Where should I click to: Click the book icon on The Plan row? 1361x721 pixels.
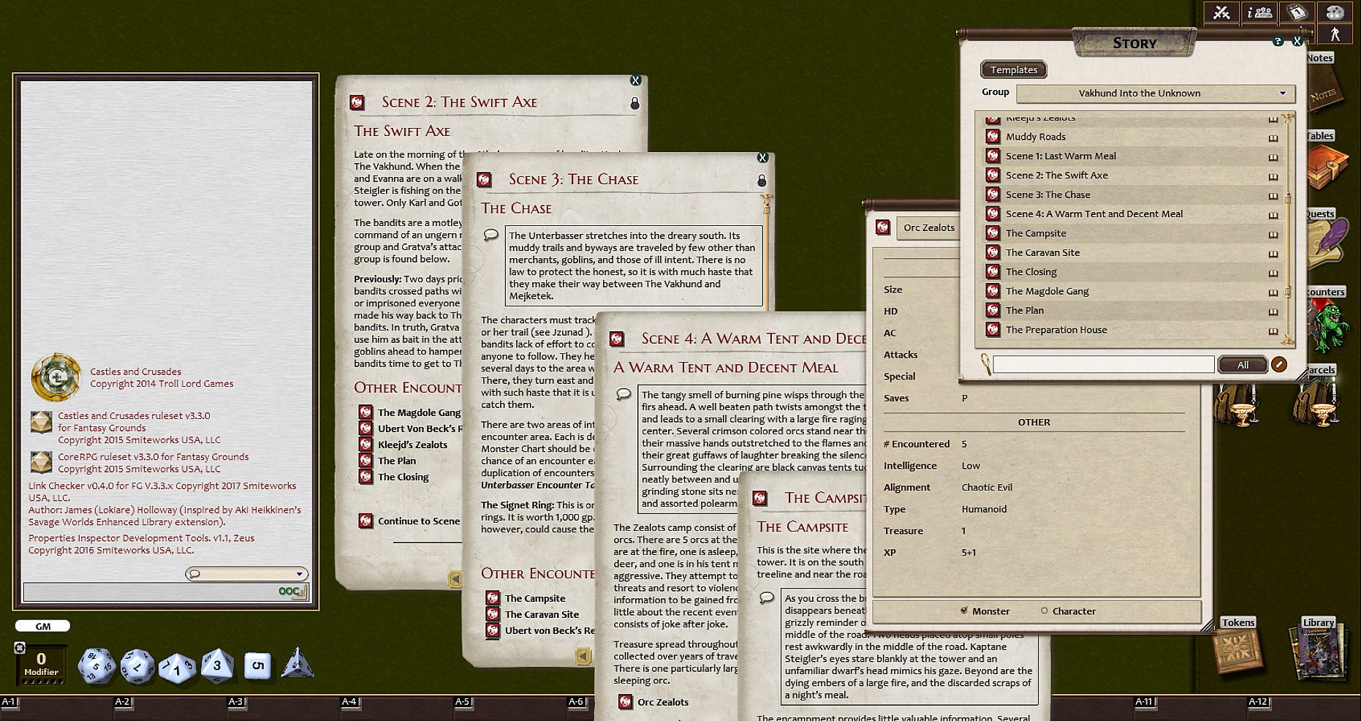tap(1273, 312)
